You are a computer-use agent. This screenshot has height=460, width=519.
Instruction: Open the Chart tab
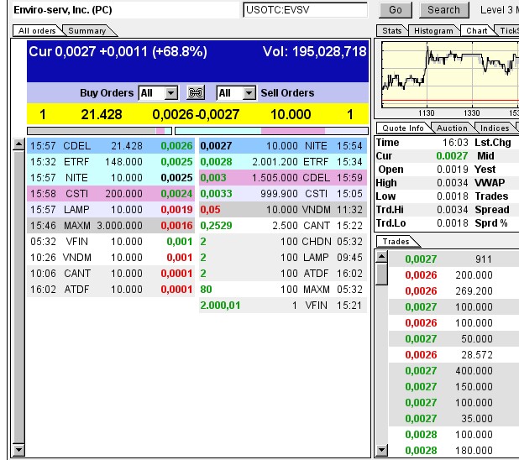[x=477, y=31]
